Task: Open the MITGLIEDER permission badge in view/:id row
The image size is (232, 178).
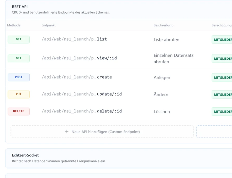Action: (222, 58)
